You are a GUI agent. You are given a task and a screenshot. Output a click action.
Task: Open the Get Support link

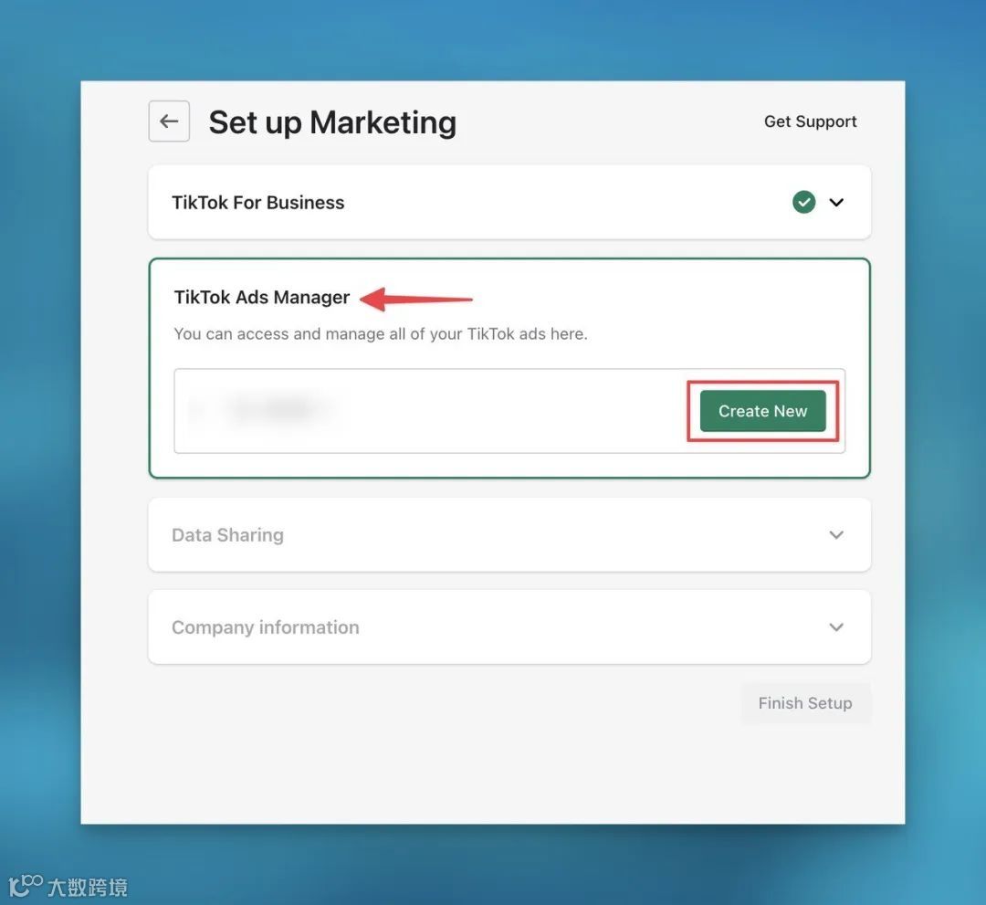810,121
